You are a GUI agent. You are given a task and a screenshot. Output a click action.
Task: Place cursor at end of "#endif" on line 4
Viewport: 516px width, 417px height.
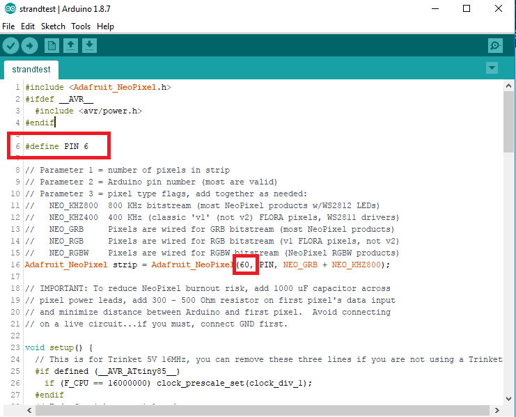(55, 123)
